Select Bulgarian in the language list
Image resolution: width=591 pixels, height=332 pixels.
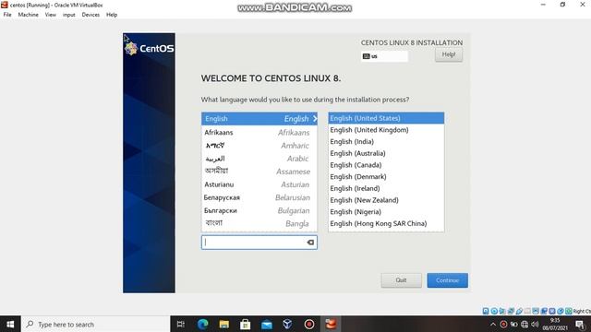[x=259, y=210]
